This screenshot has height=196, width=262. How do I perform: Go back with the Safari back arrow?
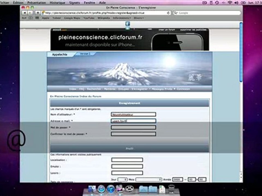pos(25,13)
